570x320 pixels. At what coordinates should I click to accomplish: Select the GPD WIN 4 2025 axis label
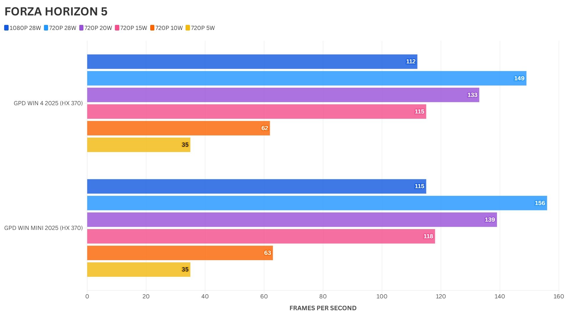(x=48, y=103)
